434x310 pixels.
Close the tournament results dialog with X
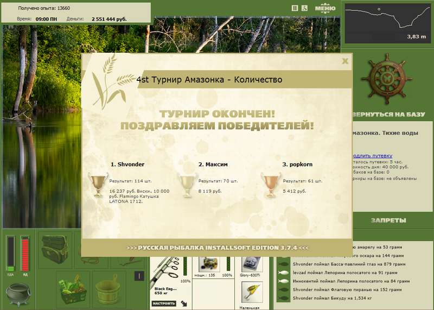pos(345,61)
